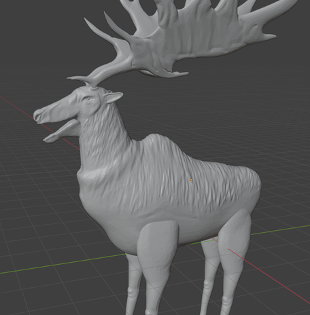Click the near front leg's upper thigh
The image size is (310, 315).
pyautogui.click(x=158, y=244)
